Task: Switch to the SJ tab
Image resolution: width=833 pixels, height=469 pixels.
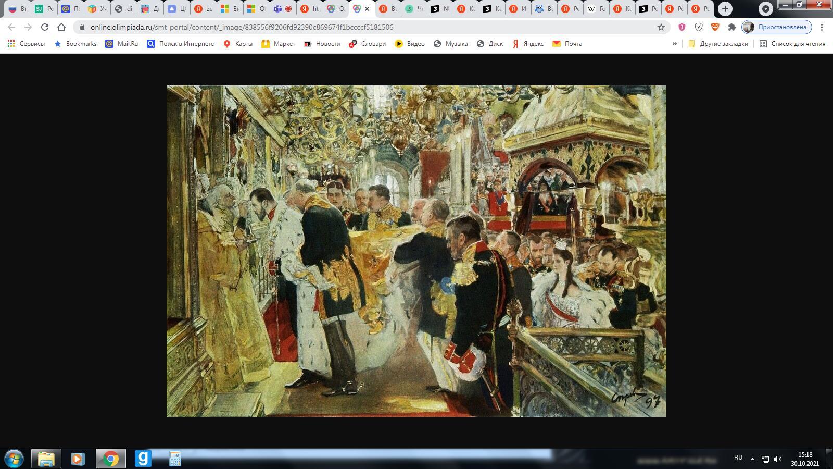Action: coord(44,9)
